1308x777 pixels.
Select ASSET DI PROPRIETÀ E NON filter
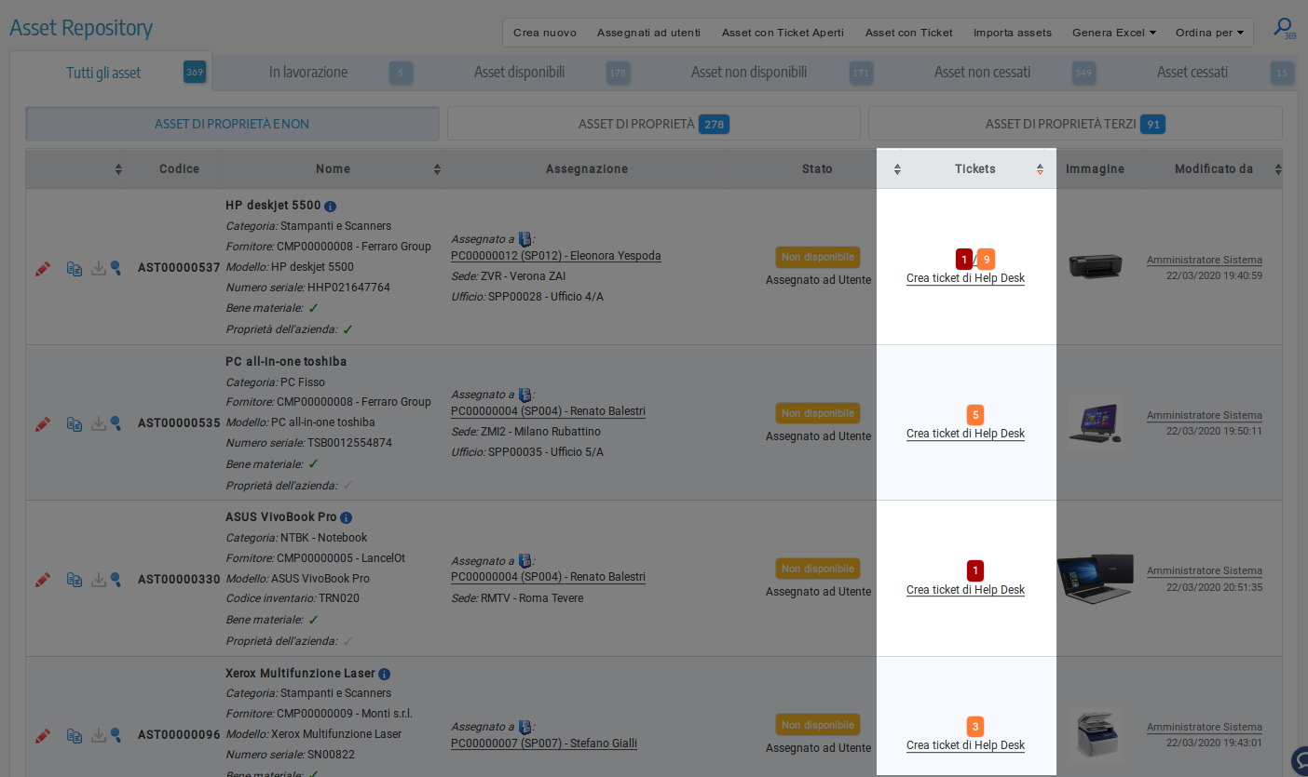[232, 124]
